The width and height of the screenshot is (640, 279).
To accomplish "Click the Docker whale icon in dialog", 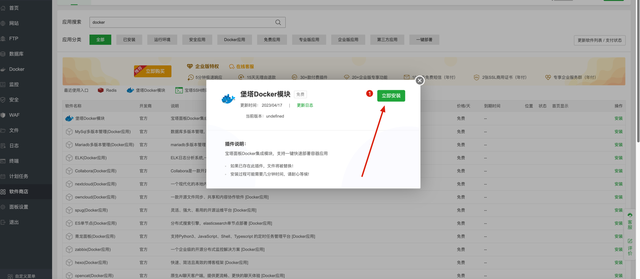I will 228,99.
